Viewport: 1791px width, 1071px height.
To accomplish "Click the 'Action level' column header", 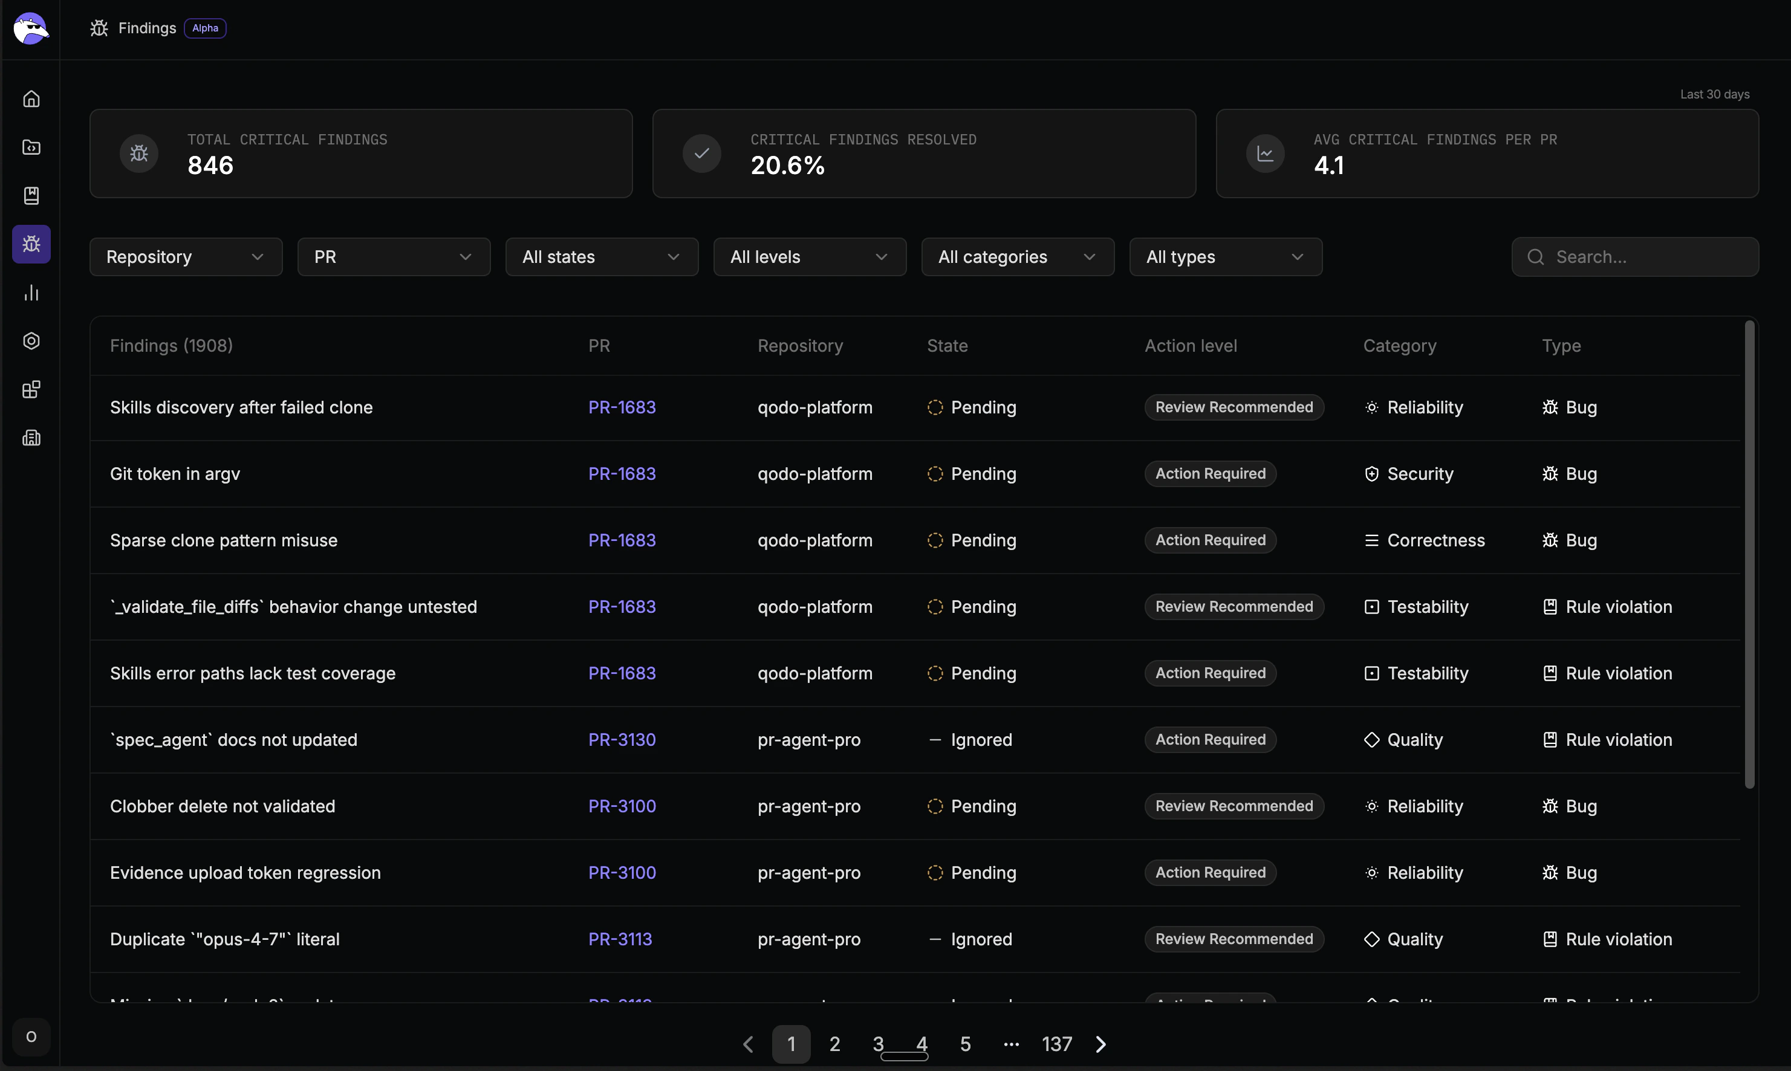I will [x=1191, y=346].
